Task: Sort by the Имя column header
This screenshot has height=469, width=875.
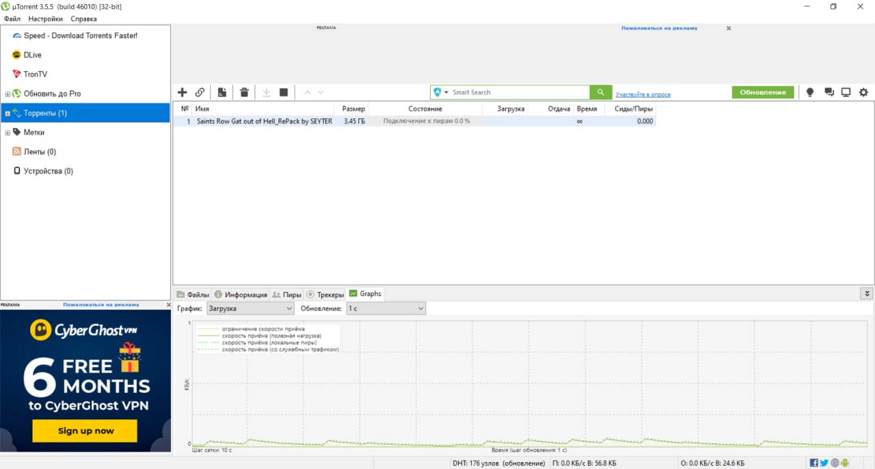Action: (x=263, y=109)
